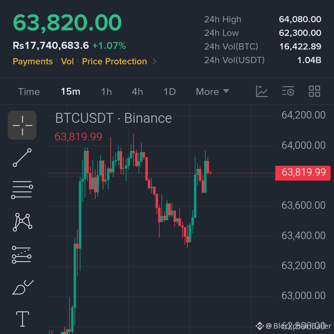
Task: Tap the Rs17,740,683.6 converted price
Action: [51, 45]
